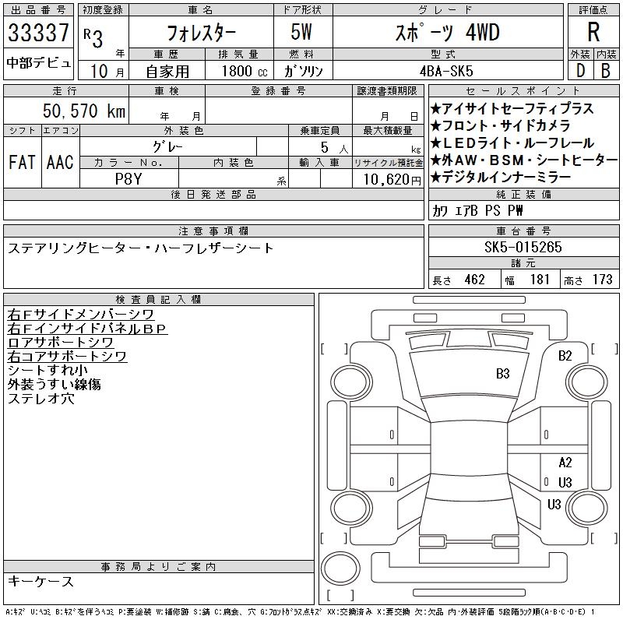Click the length value 462
This screenshot has height=623, width=623.
(x=474, y=280)
